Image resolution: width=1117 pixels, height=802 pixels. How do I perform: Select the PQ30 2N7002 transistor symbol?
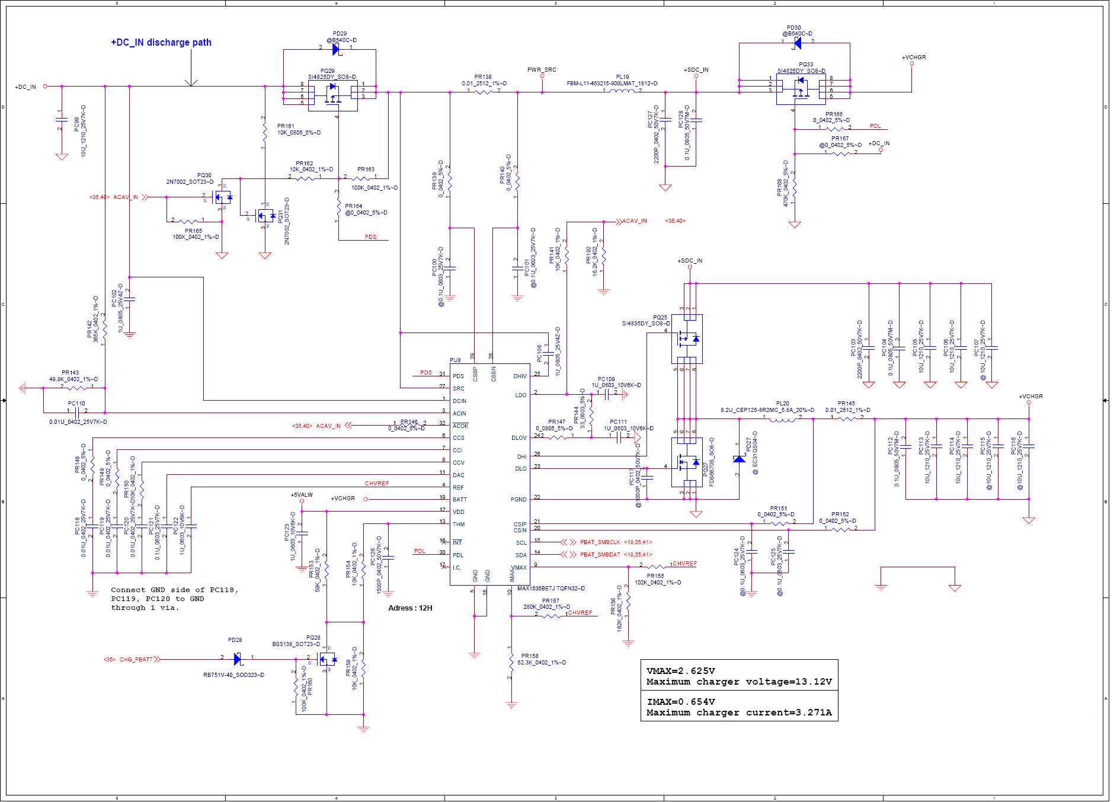click(223, 197)
